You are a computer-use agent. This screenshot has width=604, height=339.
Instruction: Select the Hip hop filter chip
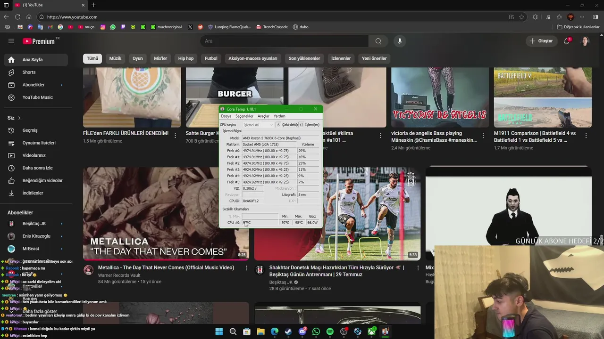[186, 58]
